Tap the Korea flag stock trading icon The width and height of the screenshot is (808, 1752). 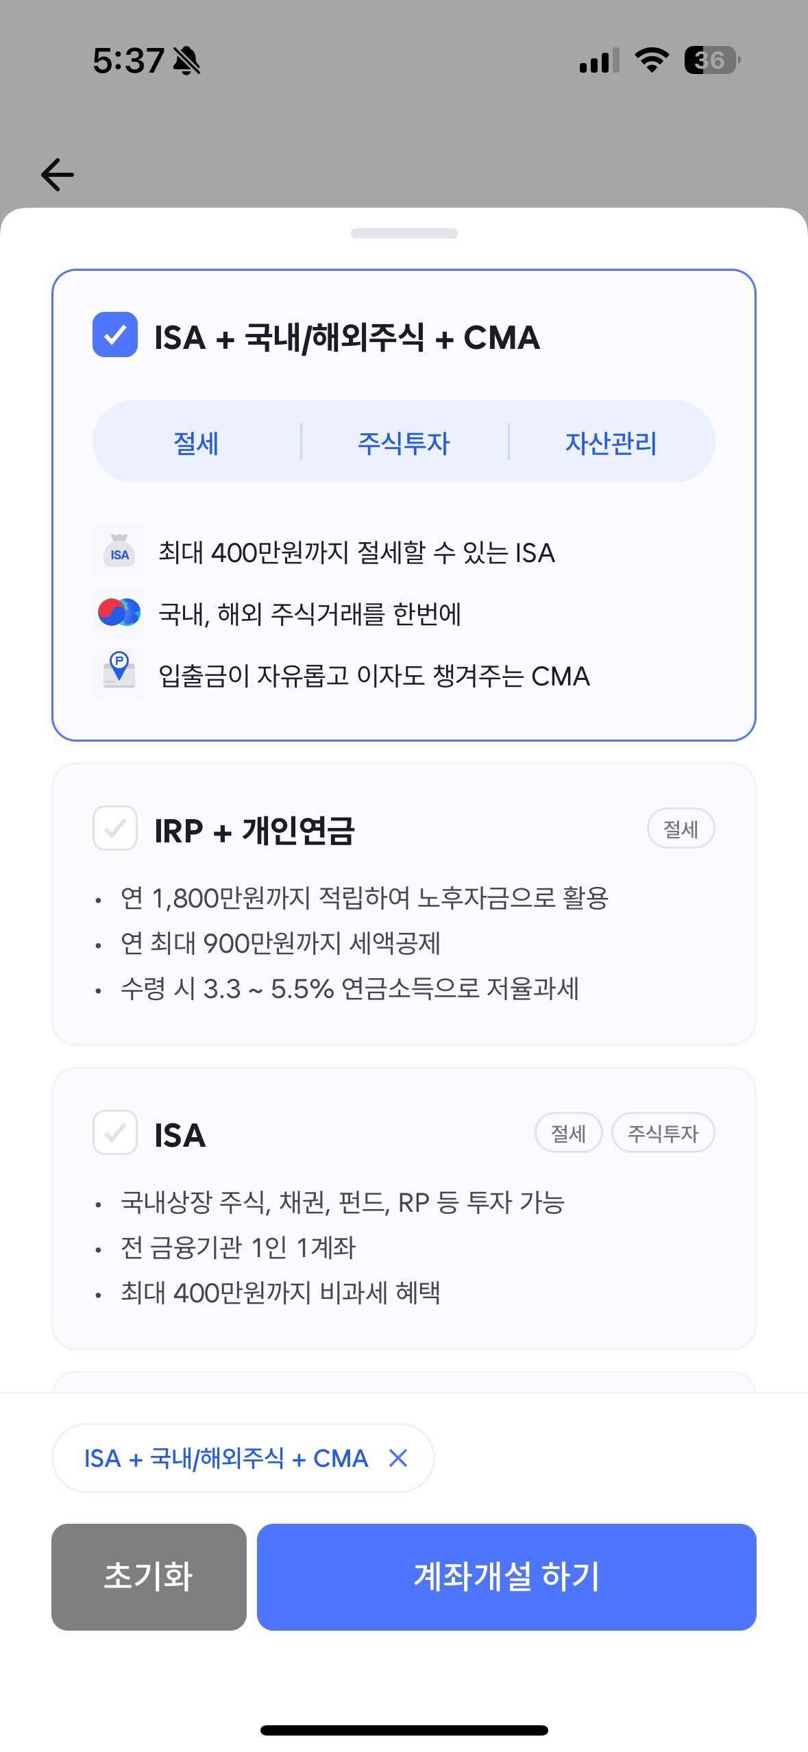click(118, 614)
